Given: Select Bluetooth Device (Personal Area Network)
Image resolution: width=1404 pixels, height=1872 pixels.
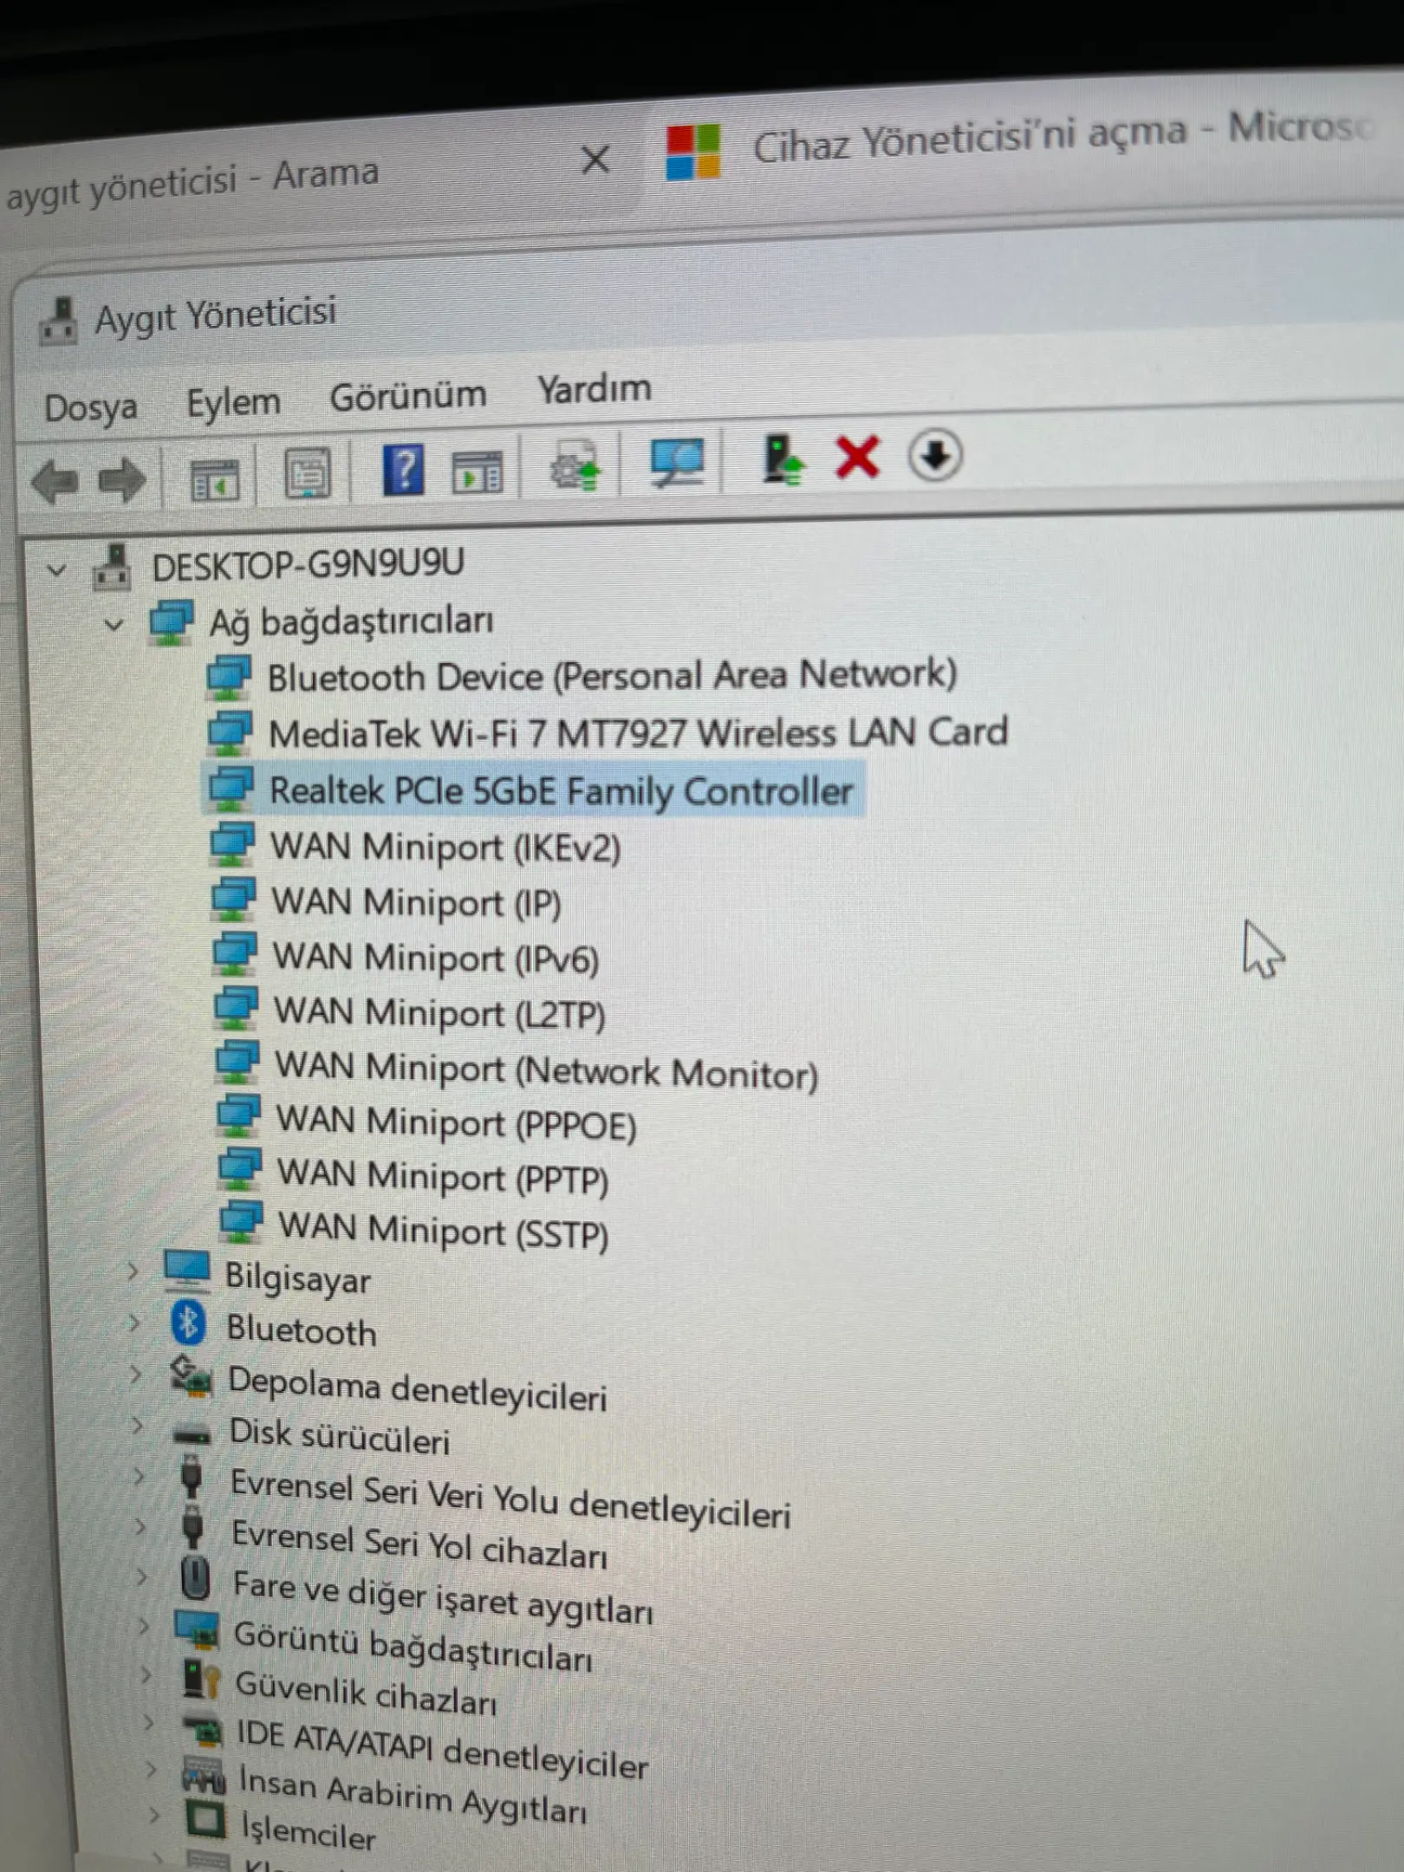Looking at the screenshot, I should click(x=612, y=676).
